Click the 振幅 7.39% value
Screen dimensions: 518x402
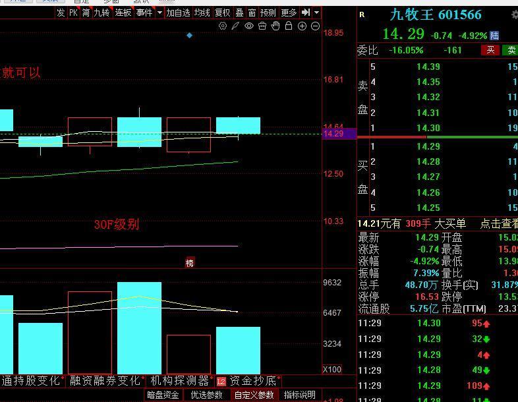(x=426, y=273)
